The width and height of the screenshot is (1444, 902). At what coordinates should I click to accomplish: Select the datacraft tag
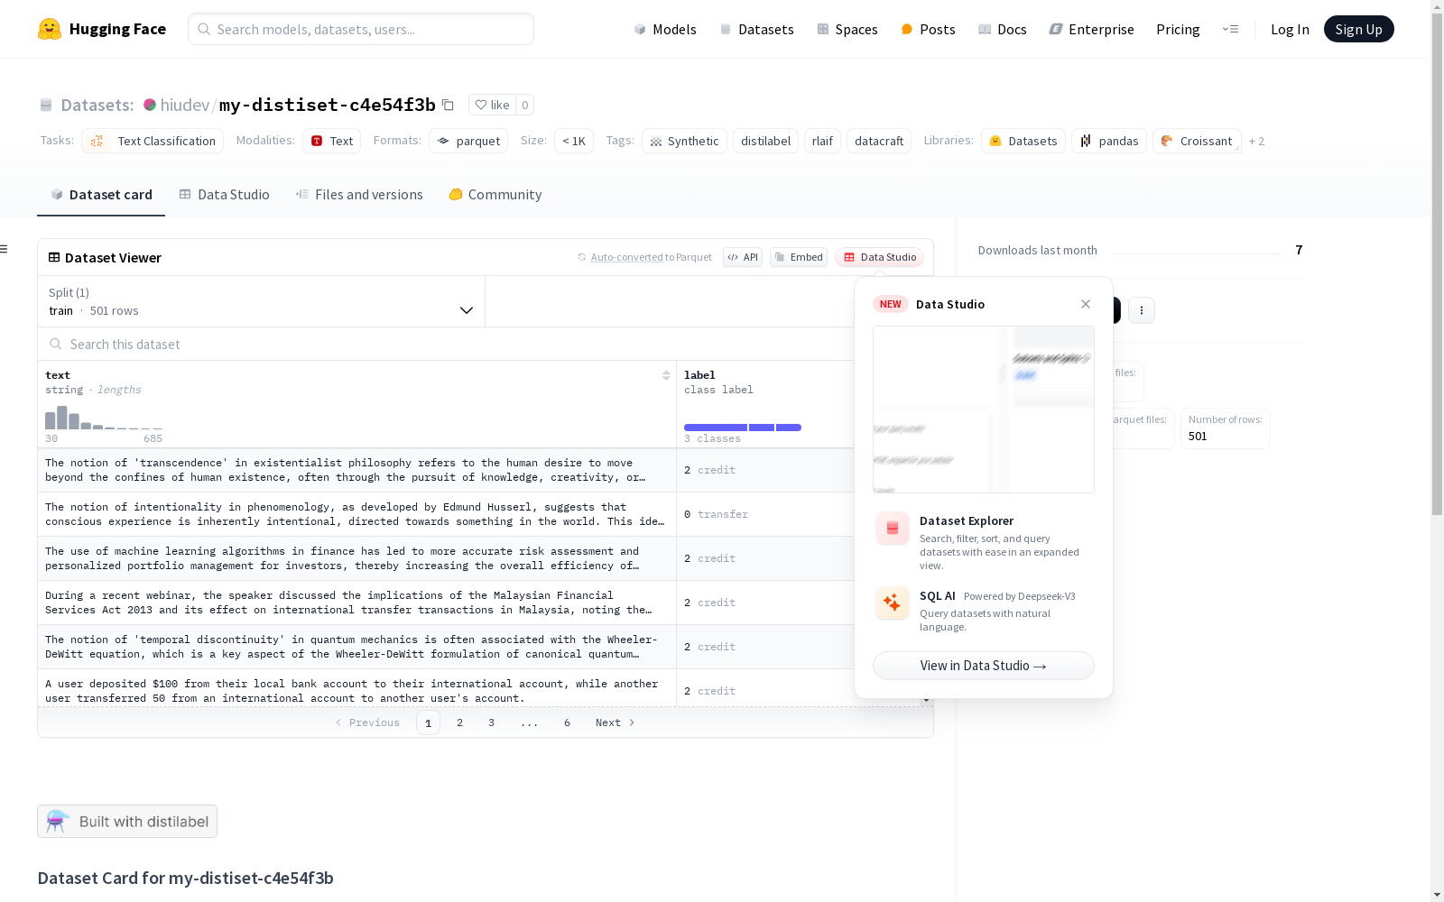[879, 141]
